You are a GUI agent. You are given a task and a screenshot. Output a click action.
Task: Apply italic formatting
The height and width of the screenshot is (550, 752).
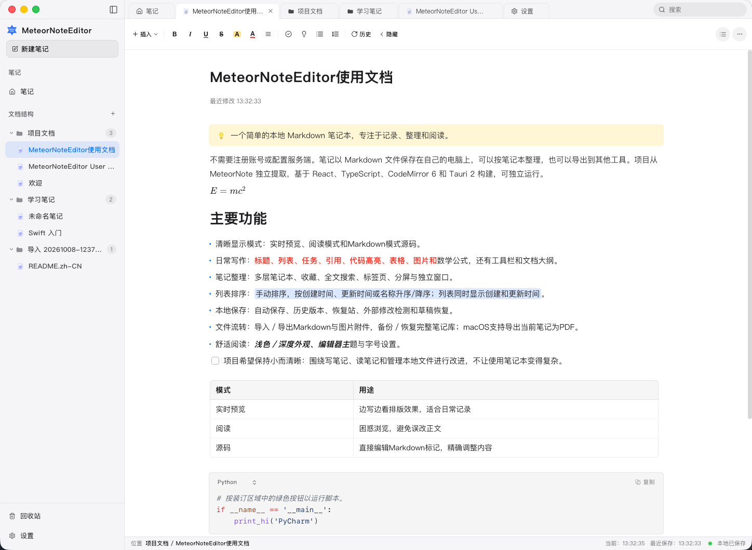pos(190,34)
